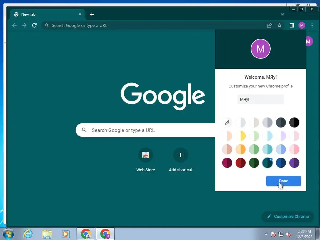
Task: Select the medium green theme color
Action: [x=254, y=149]
